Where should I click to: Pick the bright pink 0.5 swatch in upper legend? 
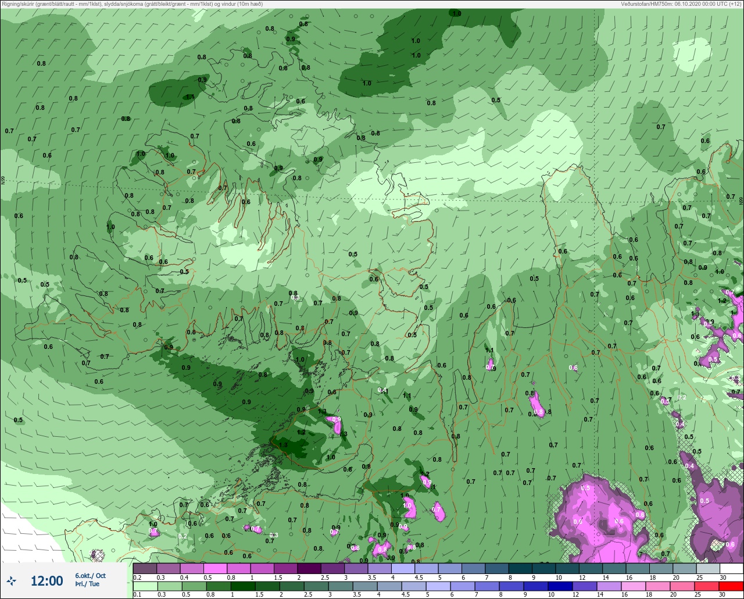coord(215,568)
